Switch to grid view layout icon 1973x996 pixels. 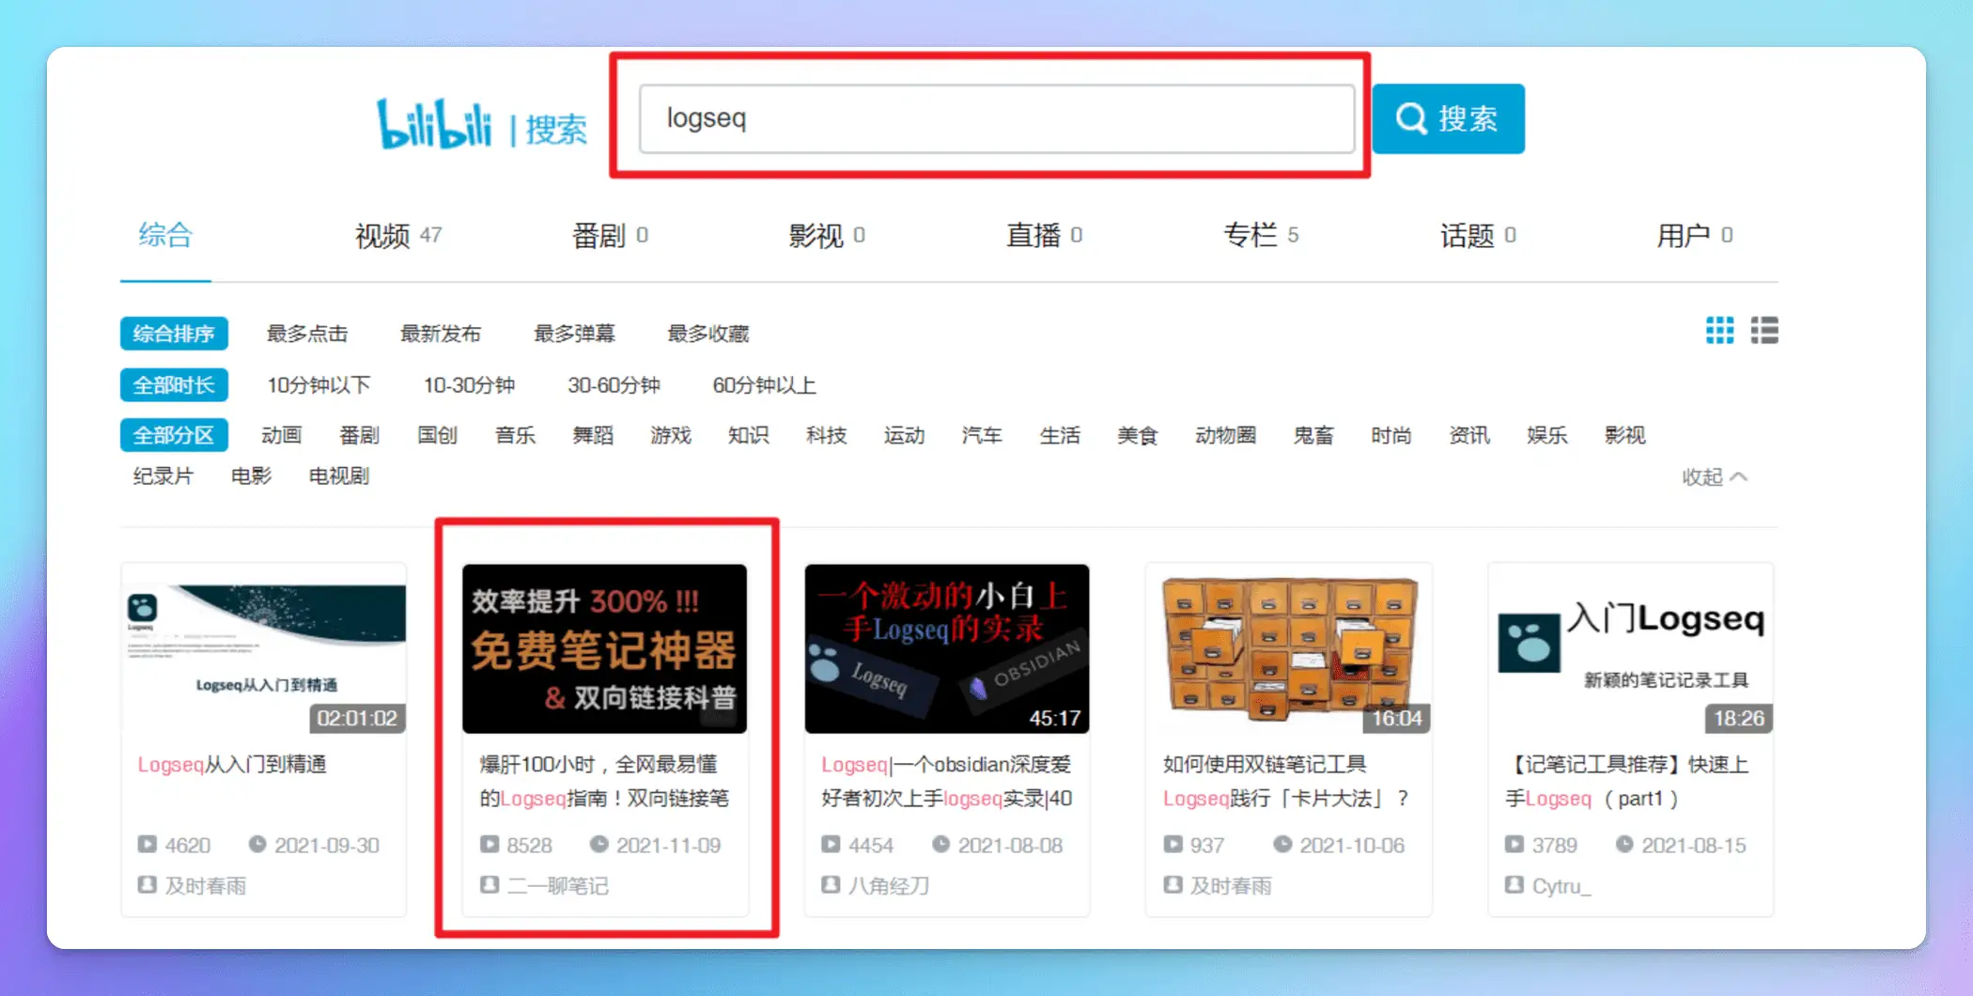1719,330
